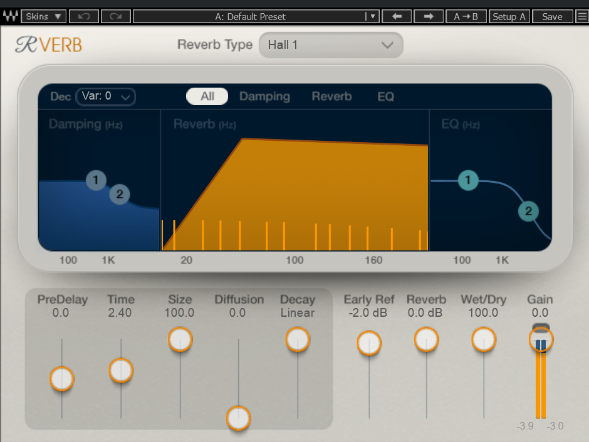Viewport: 589px width, 442px height.
Task: Click the Gain value 0.0
Action: coord(539,312)
